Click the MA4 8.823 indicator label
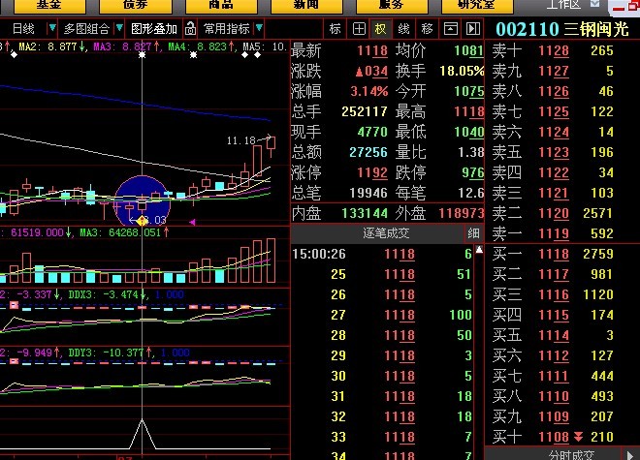The width and height of the screenshot is (640, 460). pos(201,46)
